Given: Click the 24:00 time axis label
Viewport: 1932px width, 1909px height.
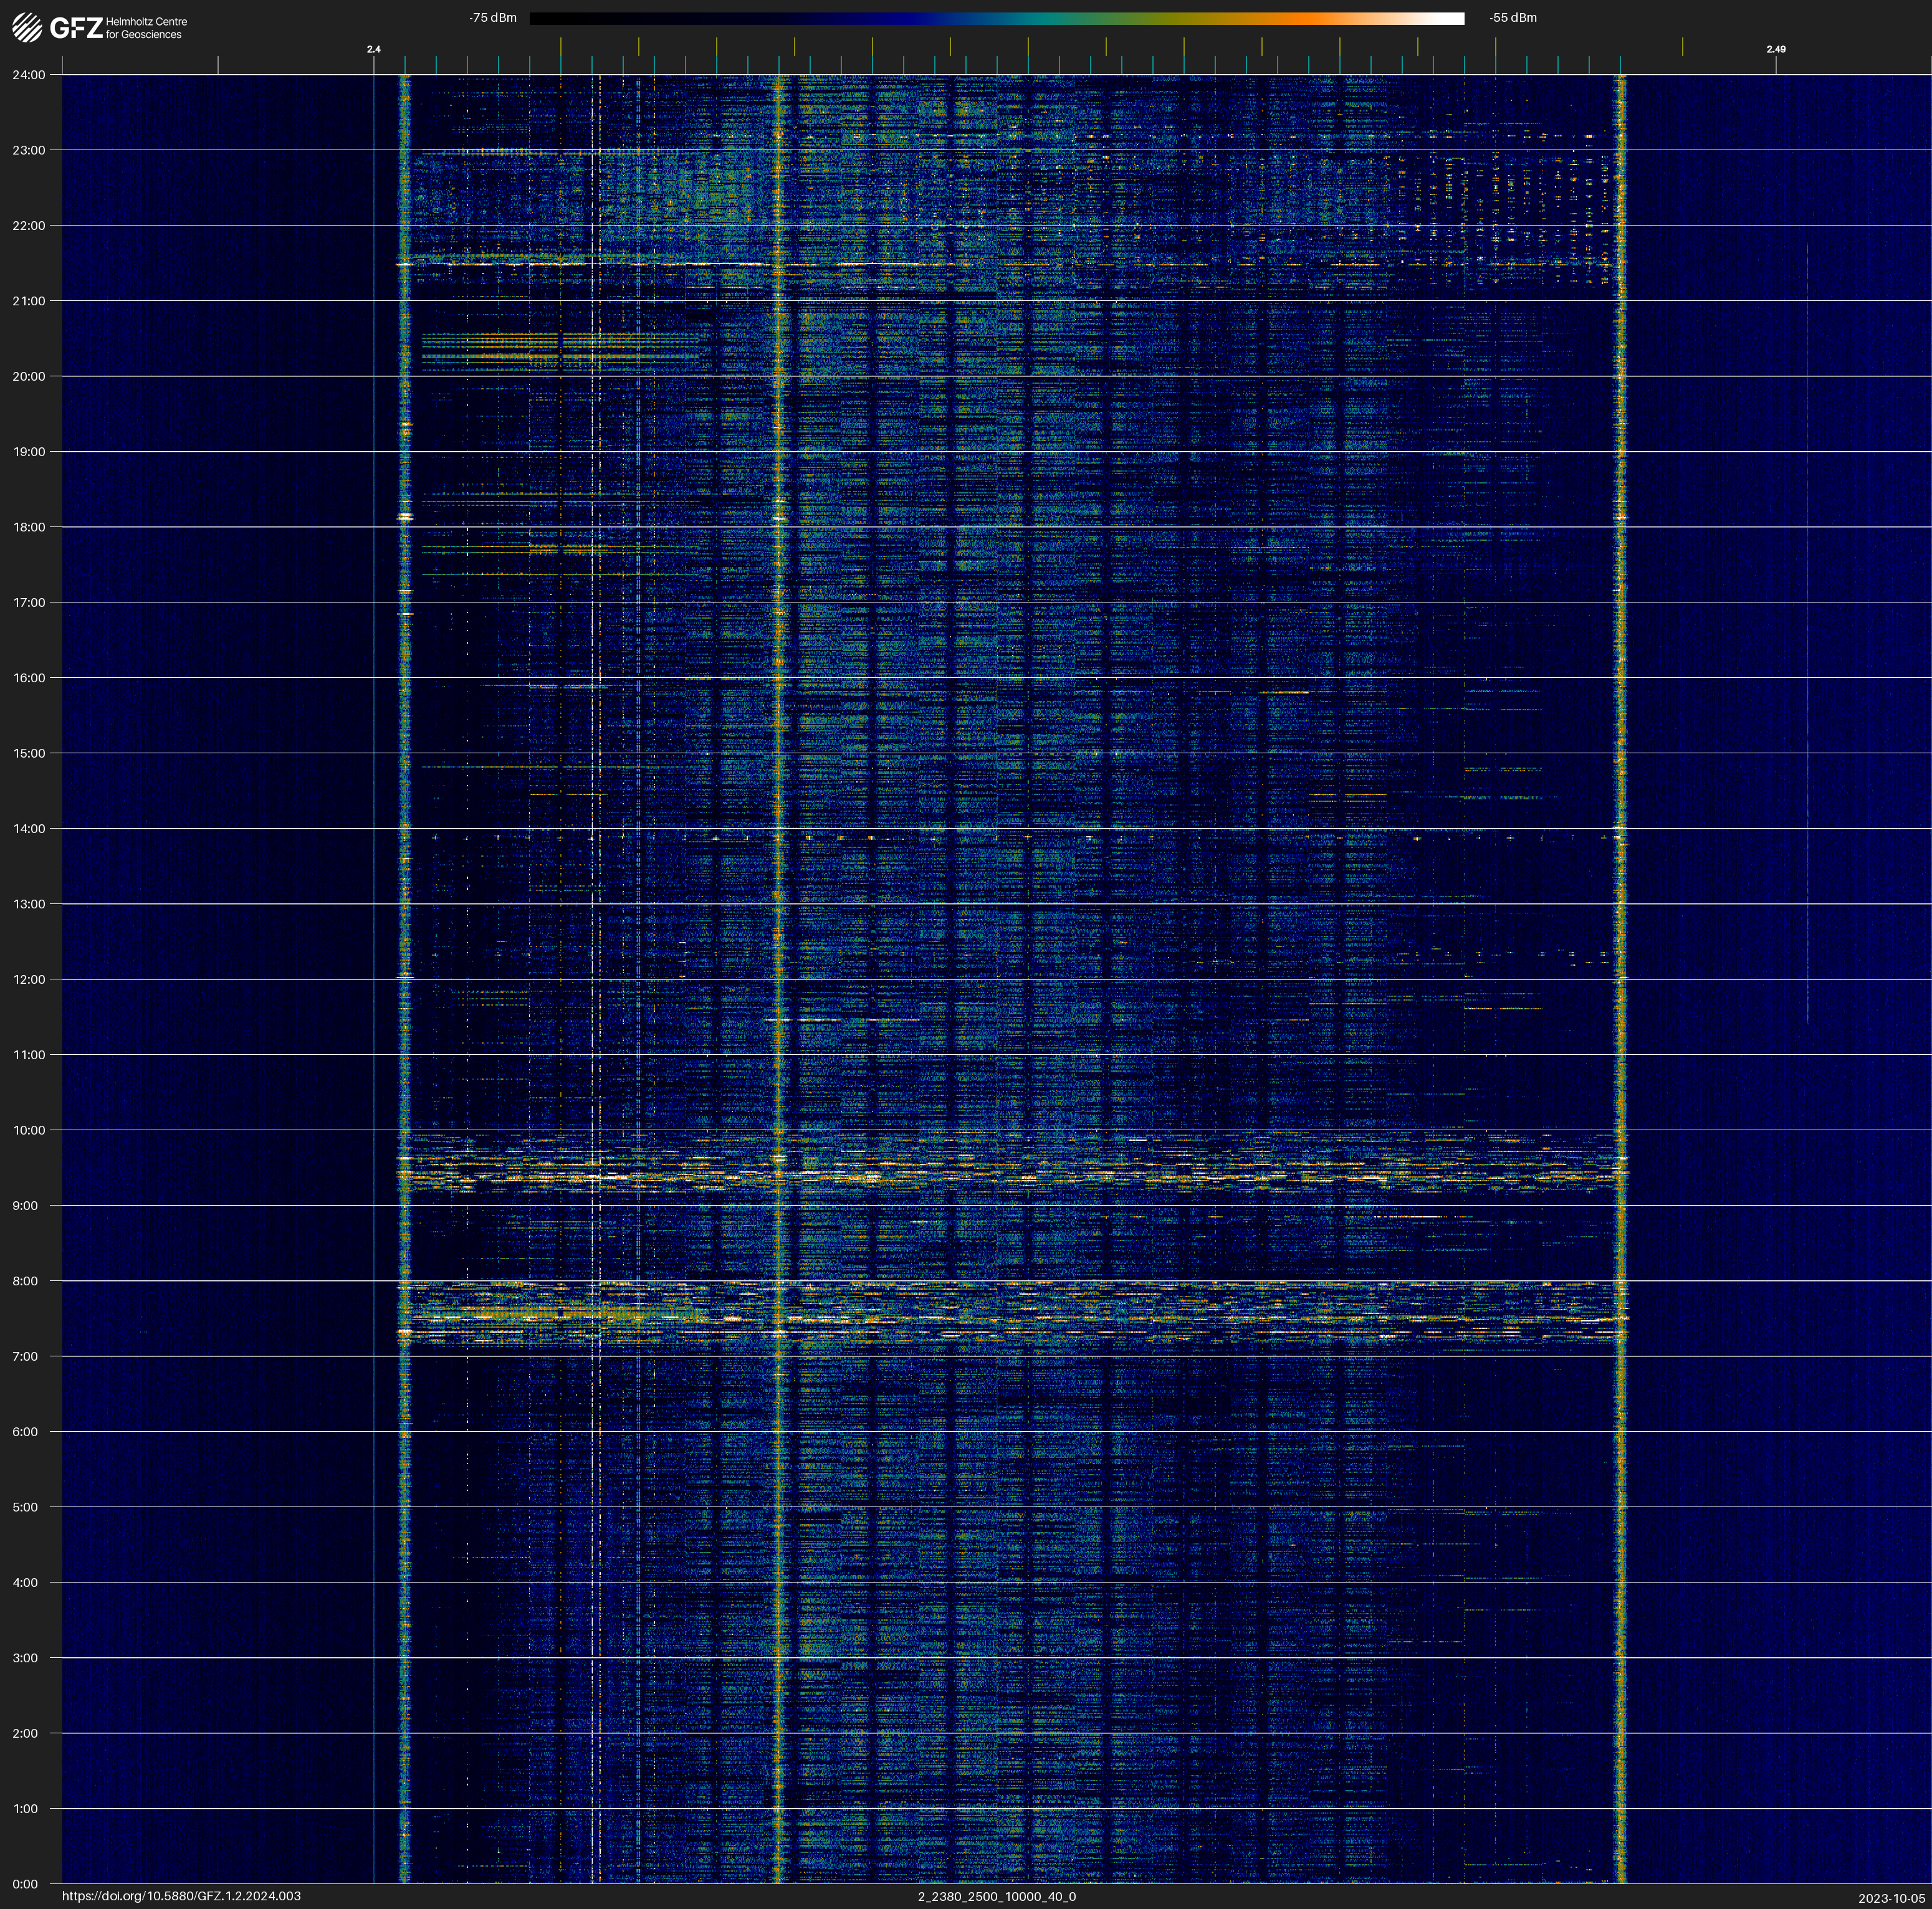Looking at the screenshot, I should (29, 75).
